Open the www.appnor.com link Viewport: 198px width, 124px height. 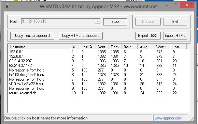[x=168, y=118]
